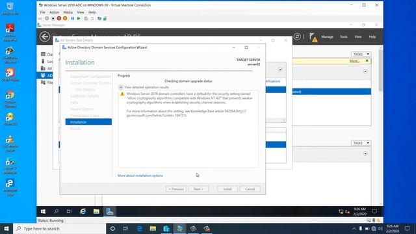Image resolution: width=416 pixels, height=234 pixels.
Task: Open the lower TASKS dropdown
Action: click(x=361, y=143)
